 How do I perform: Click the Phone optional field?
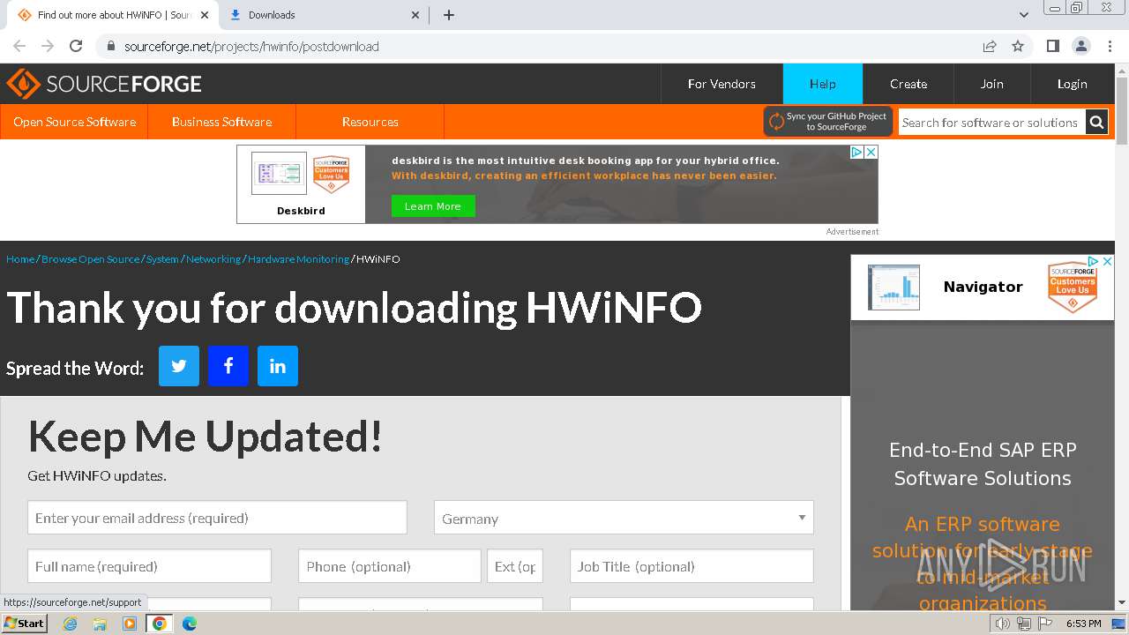click(389, 566)
